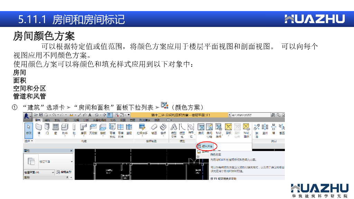Select the 模型文字 (Model Text) tool
Image resolution: width=354 pixels, height=199 pixels.
tap(174, 131)
